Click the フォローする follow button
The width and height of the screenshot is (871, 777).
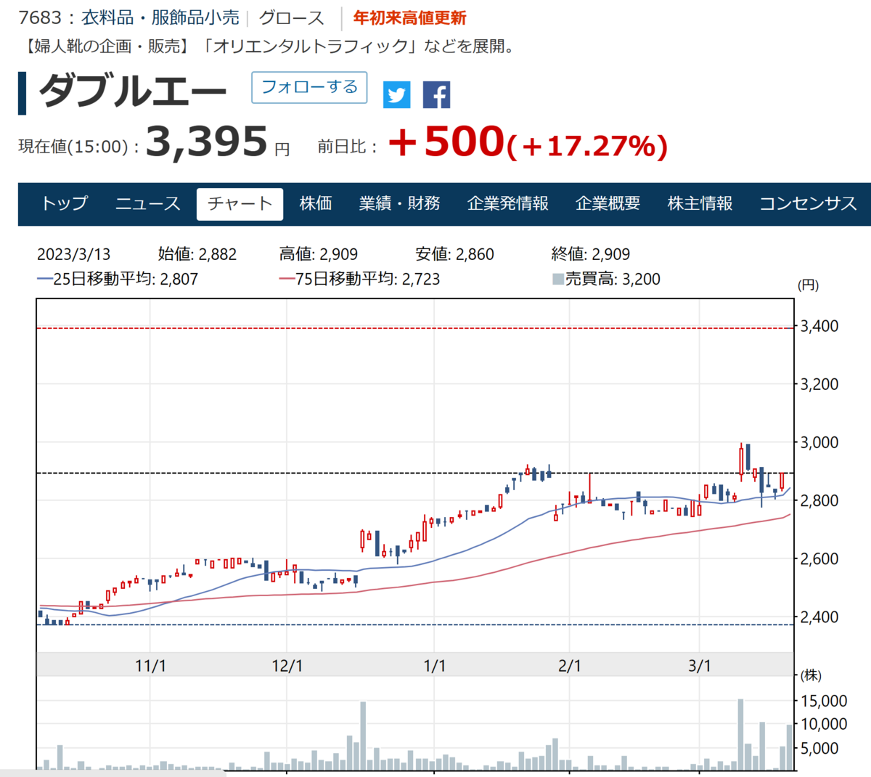[309, 87]
